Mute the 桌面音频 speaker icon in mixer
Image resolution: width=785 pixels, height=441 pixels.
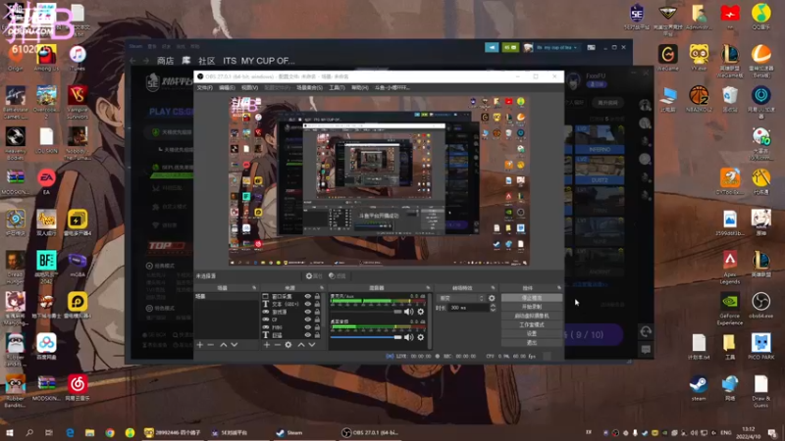tap(409, 337)
